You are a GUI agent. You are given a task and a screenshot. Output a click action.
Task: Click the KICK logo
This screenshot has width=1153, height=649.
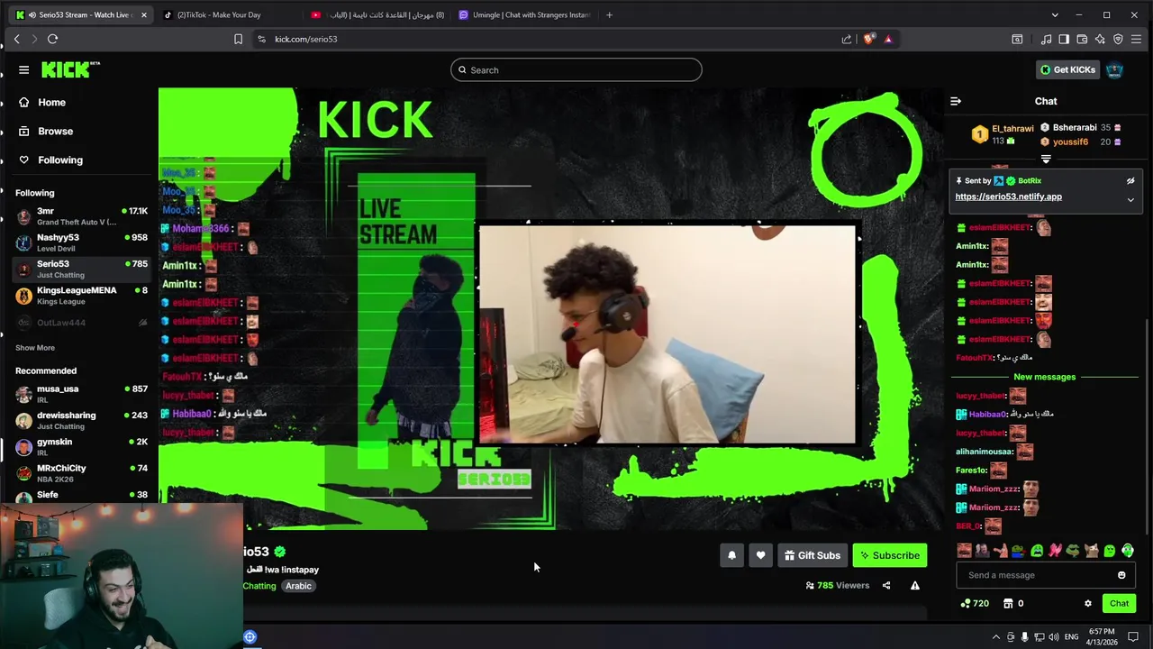pos(70,69)
